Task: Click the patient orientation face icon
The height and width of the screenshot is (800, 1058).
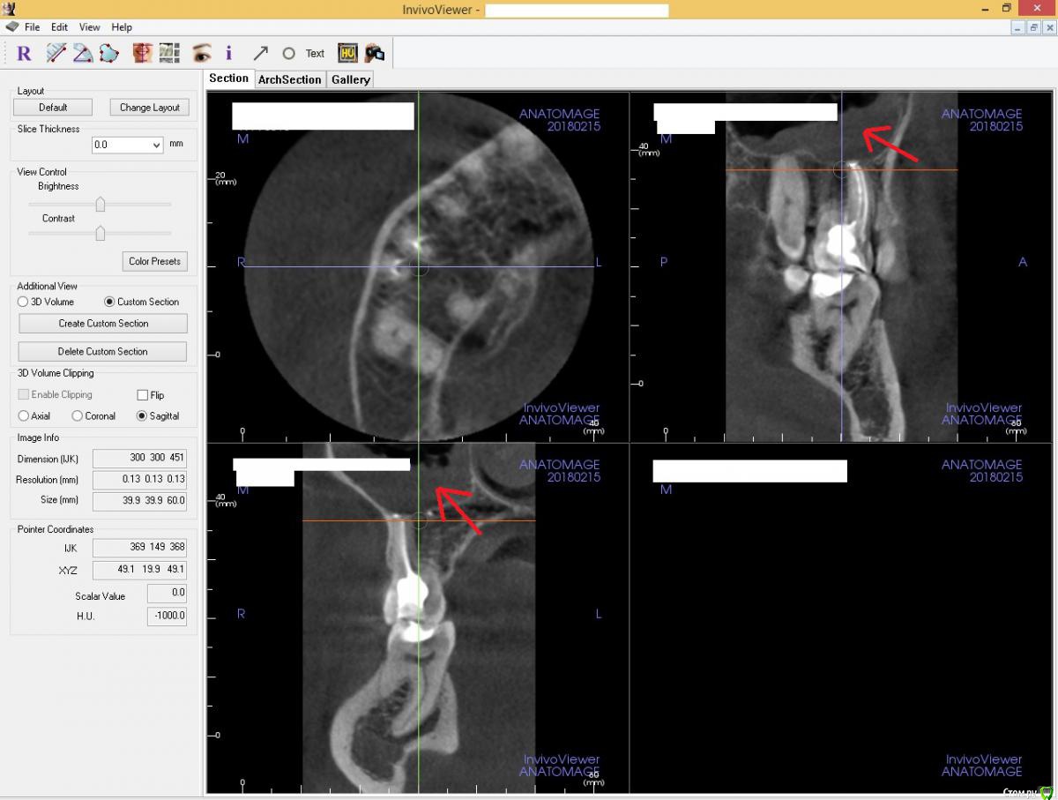Action: (x=142, y=54)
